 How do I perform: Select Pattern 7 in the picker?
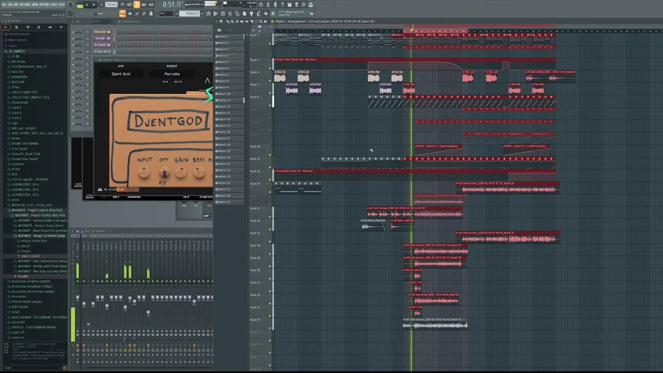click(229, 75)
